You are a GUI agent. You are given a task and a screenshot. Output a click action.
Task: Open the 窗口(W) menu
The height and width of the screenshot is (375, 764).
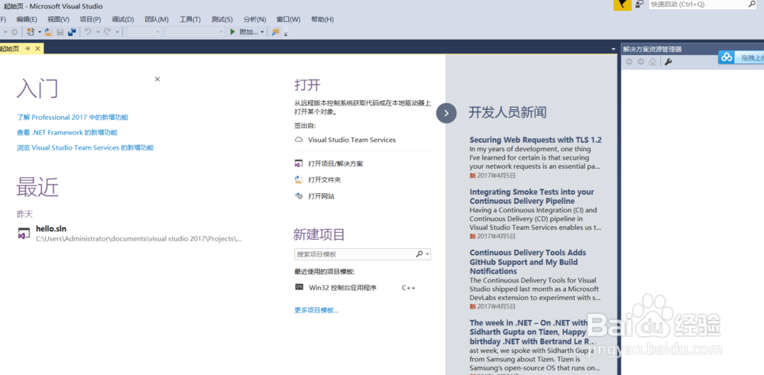pos(289,20)
